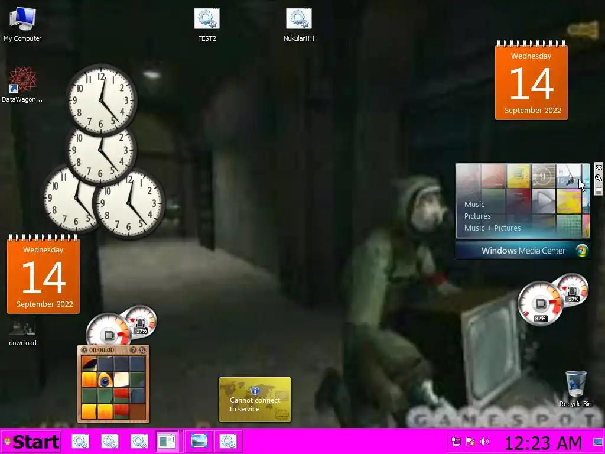Viewport: 605px width, 454px height.
Task: Click the Cannot connect to service message
Action: click(x=255, y=404)
